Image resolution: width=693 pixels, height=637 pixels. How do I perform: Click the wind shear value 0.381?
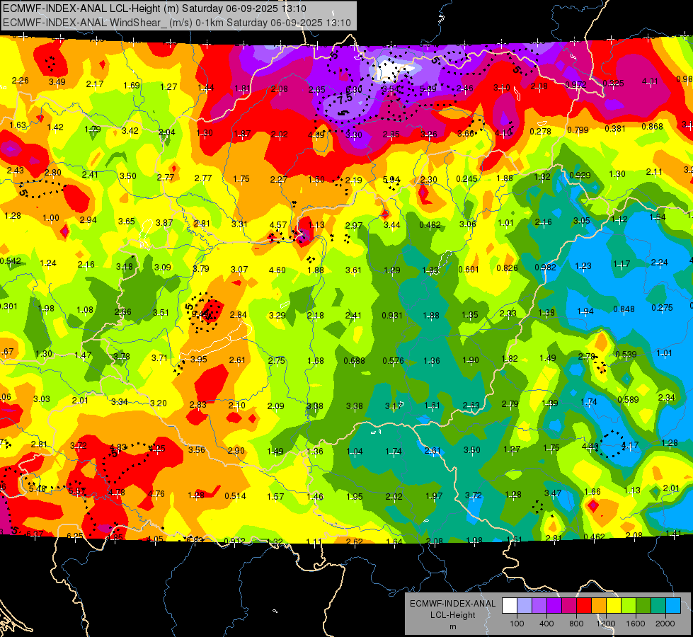point(616,129)
